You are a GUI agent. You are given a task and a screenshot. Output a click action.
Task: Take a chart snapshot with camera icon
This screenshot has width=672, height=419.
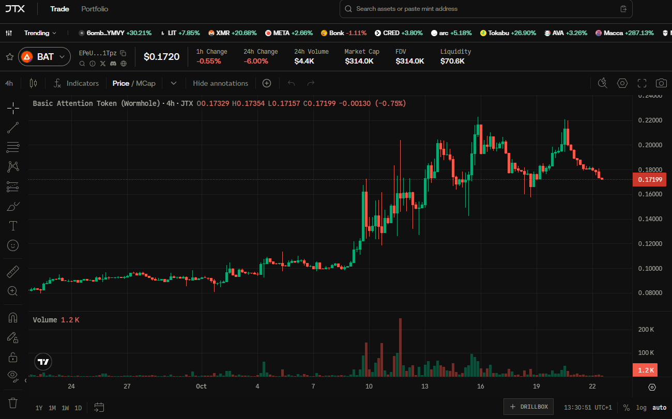coord(661,83)
